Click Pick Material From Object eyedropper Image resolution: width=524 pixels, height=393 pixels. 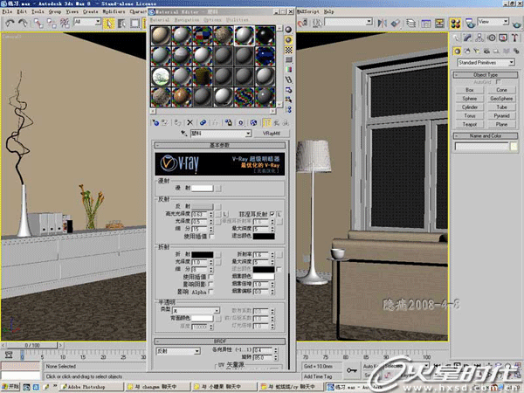[x=183, y=134]
